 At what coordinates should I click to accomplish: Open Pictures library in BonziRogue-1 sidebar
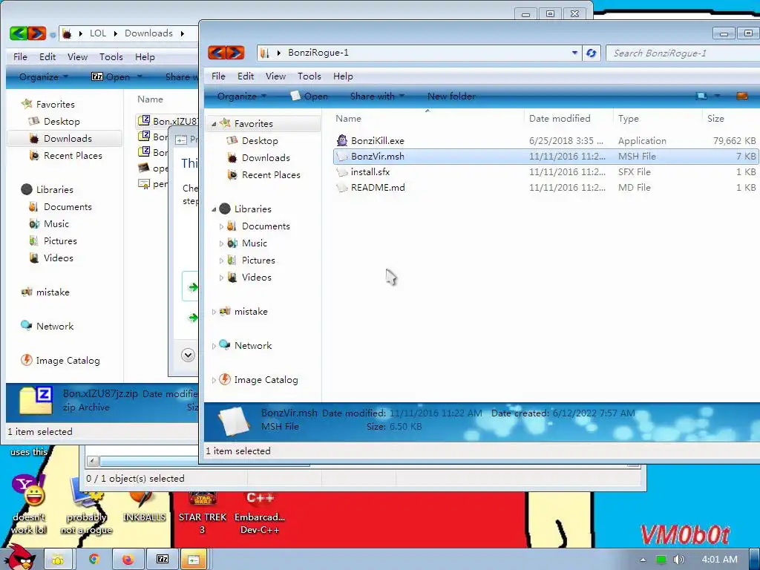tap(258, 260)
